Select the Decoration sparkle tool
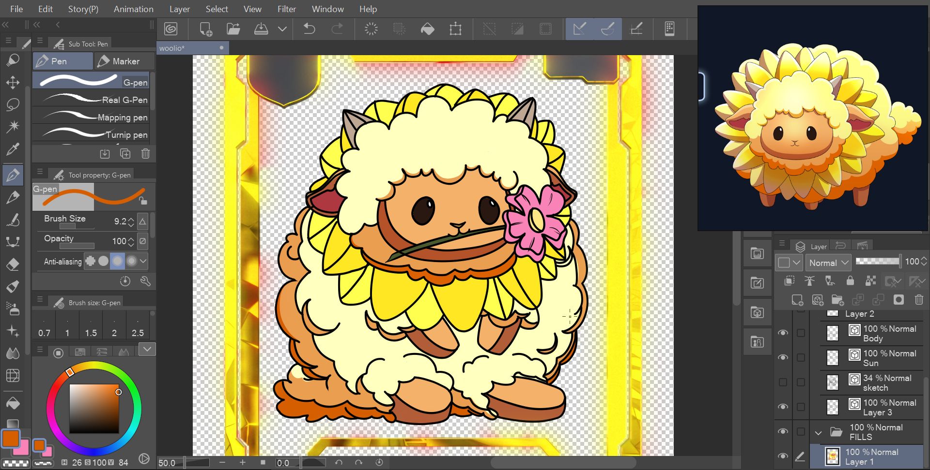The height and width of the screenshot is (470, 930). coord(13,331)
